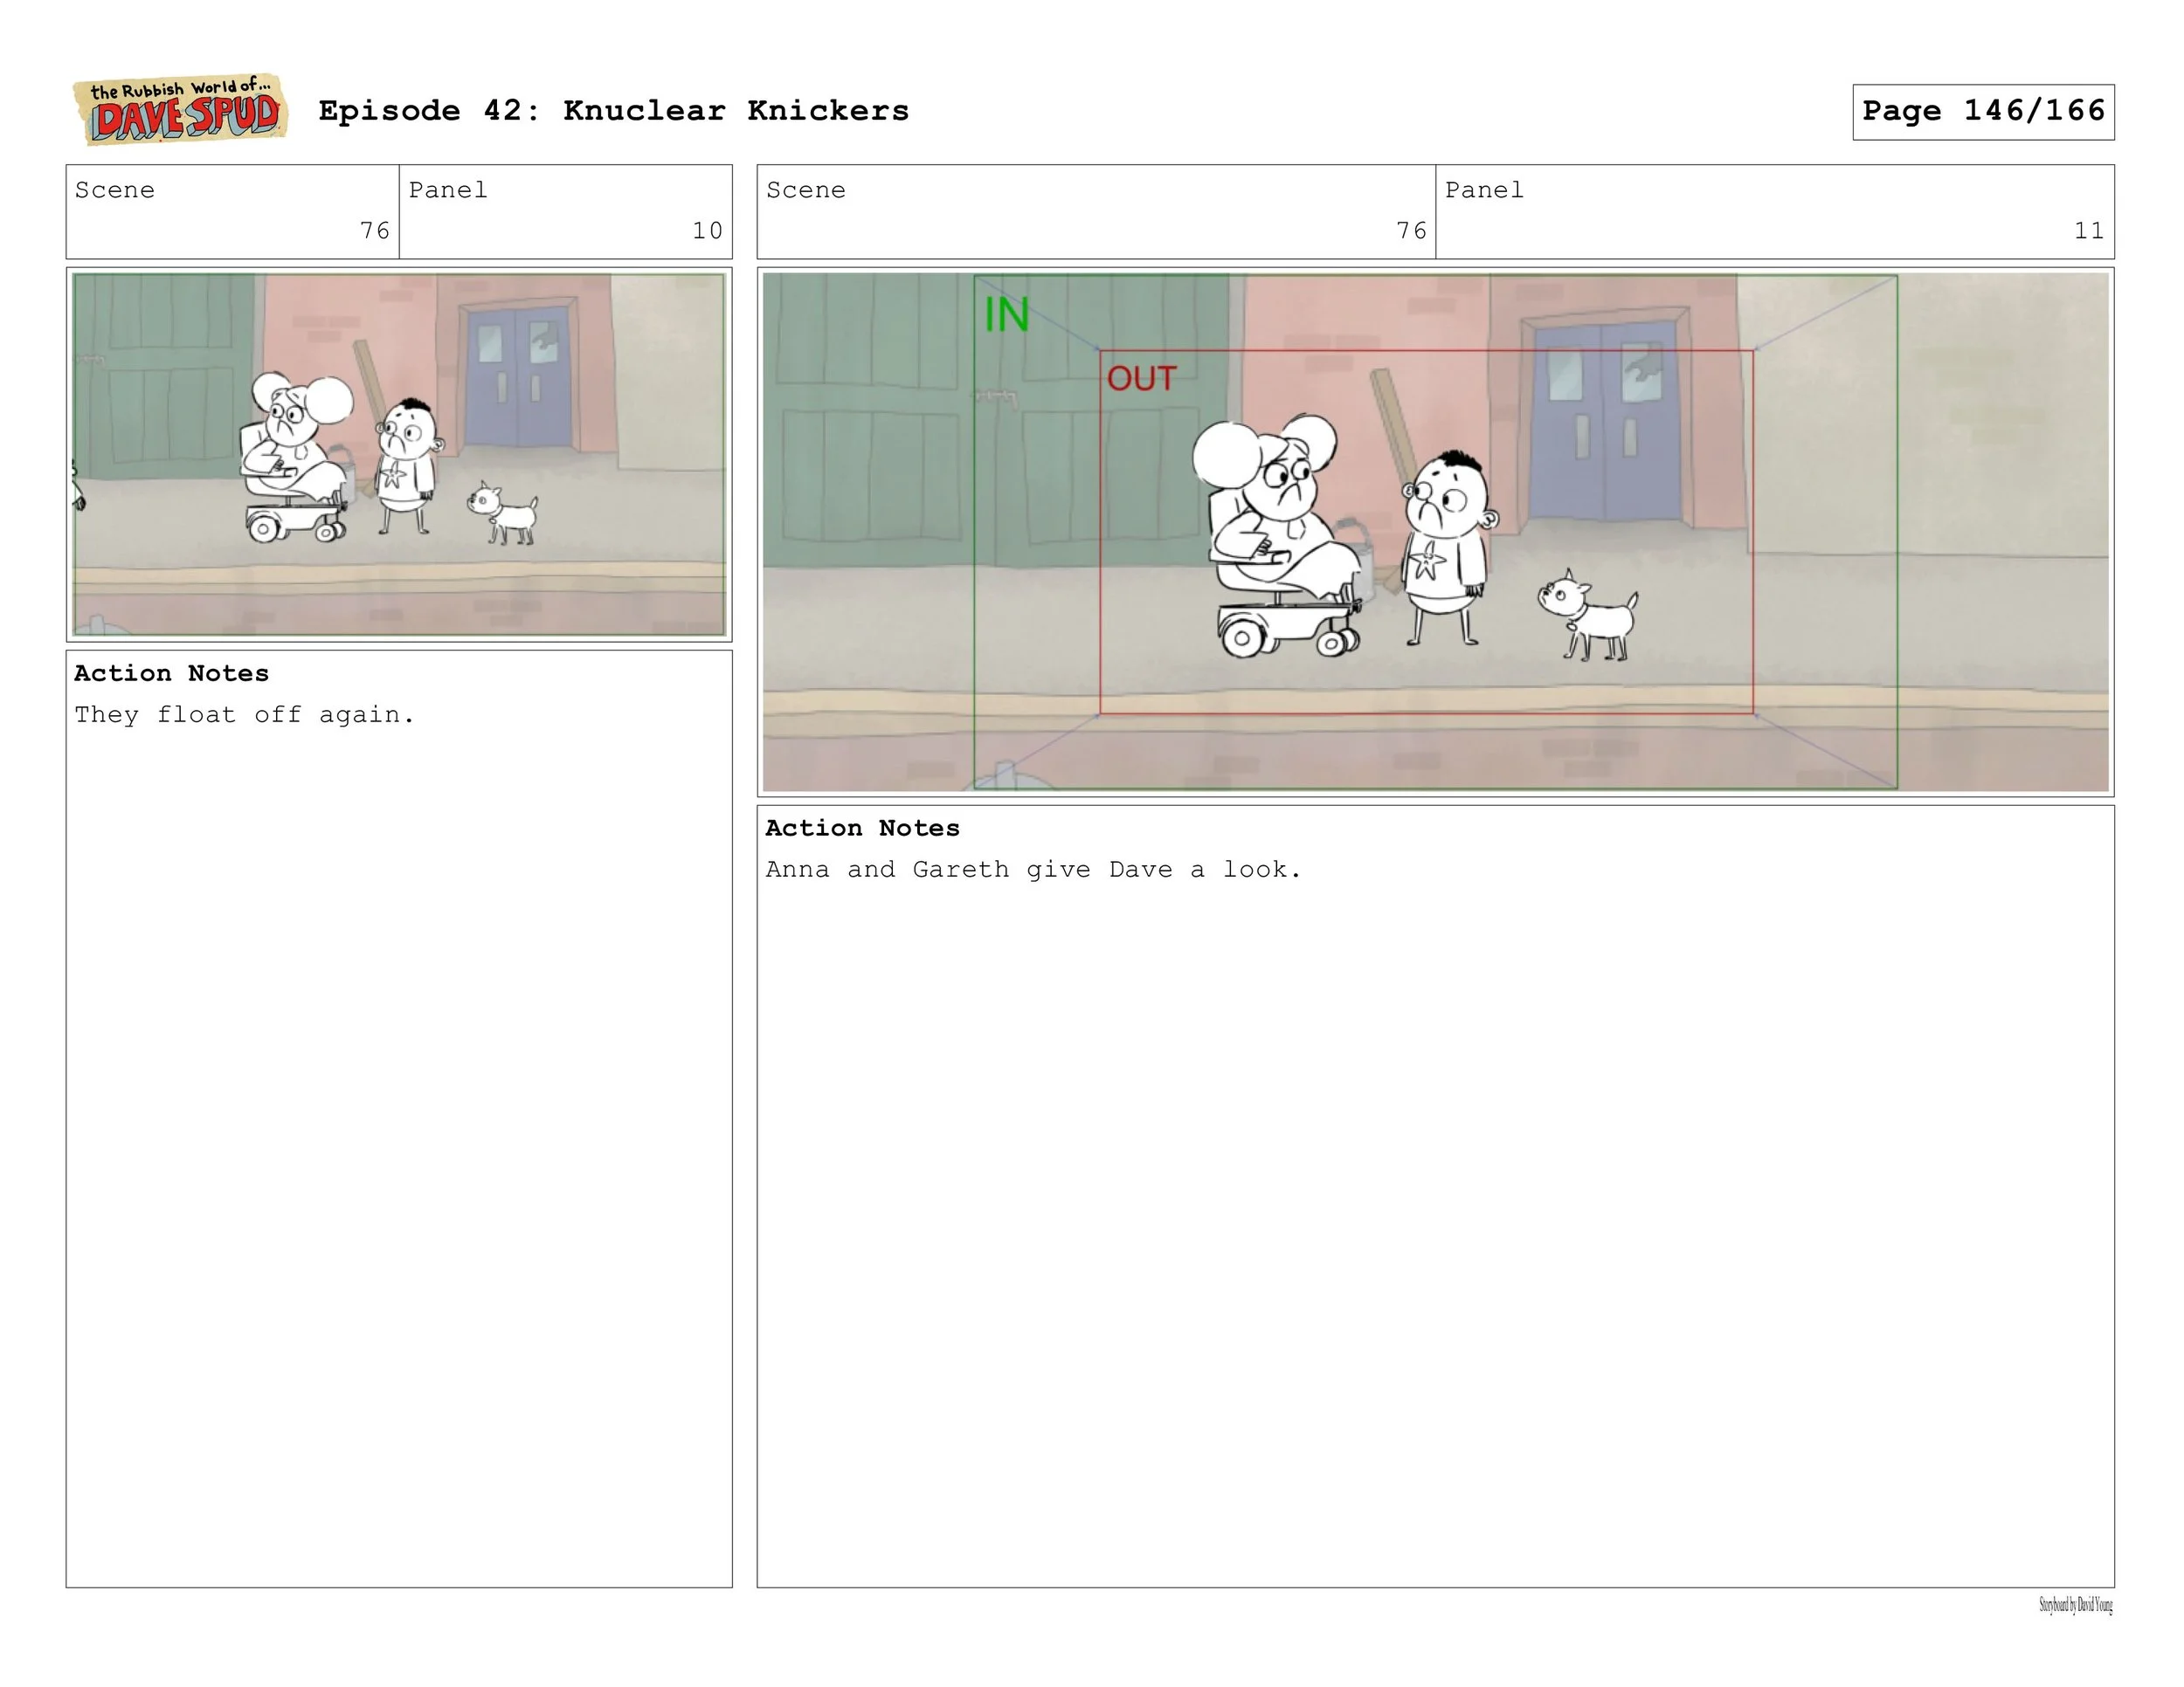Click the Episode 42 Knuclear Knickers title
Viewport: 2184px width, 1687px height.
tap(613, 111)
